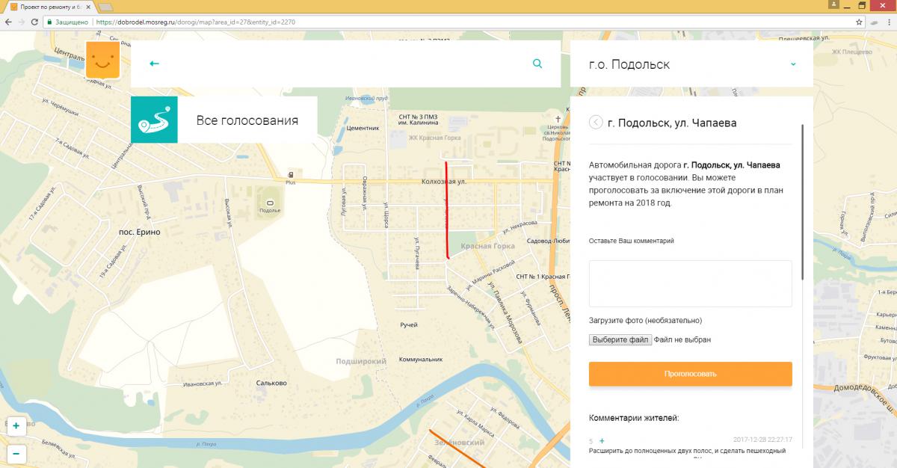Click the orange smiley Dobrodel logo
Screen dimensions: 897x468
point(102,60)
